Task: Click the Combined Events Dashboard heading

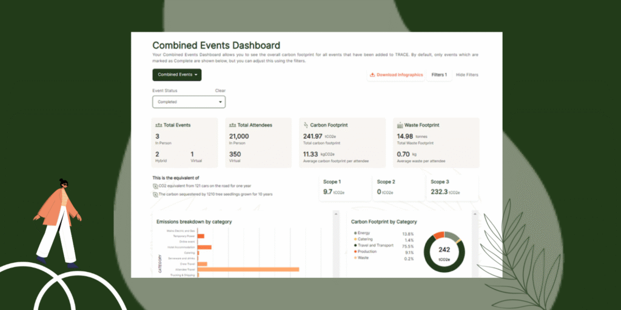Action: pos(217,45)
